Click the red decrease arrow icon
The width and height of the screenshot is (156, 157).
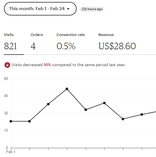(x=7, y=65)
